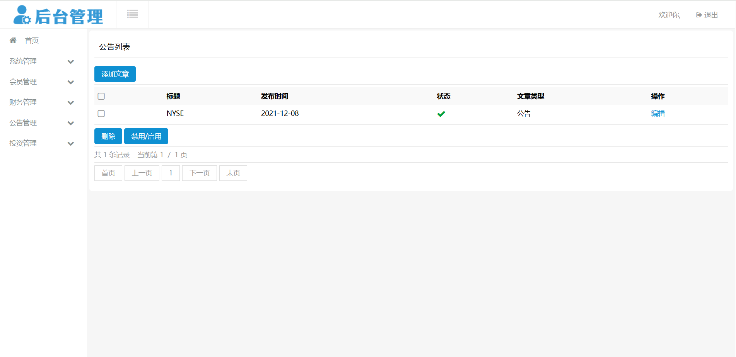Expand the 公告管理 chevron

point(71,123)
